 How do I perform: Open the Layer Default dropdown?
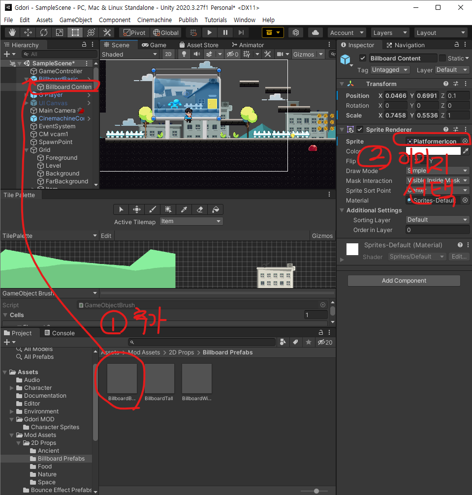452,70
